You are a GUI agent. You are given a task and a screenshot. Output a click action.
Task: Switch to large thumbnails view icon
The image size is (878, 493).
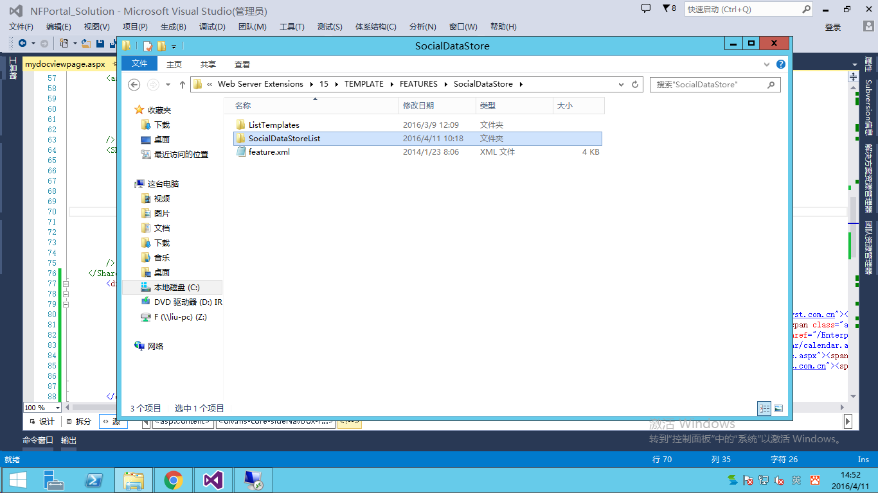[778, 408]
